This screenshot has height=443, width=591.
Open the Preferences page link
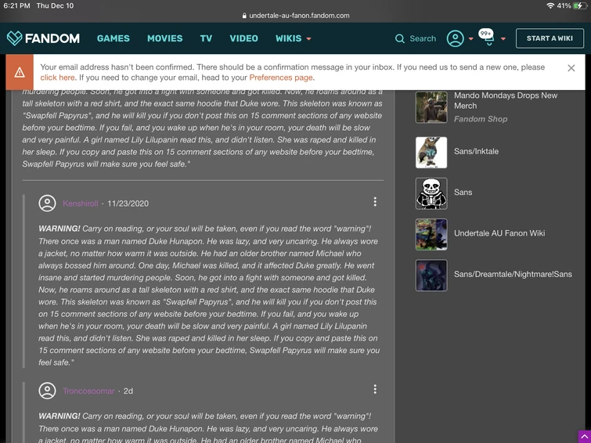281,77
